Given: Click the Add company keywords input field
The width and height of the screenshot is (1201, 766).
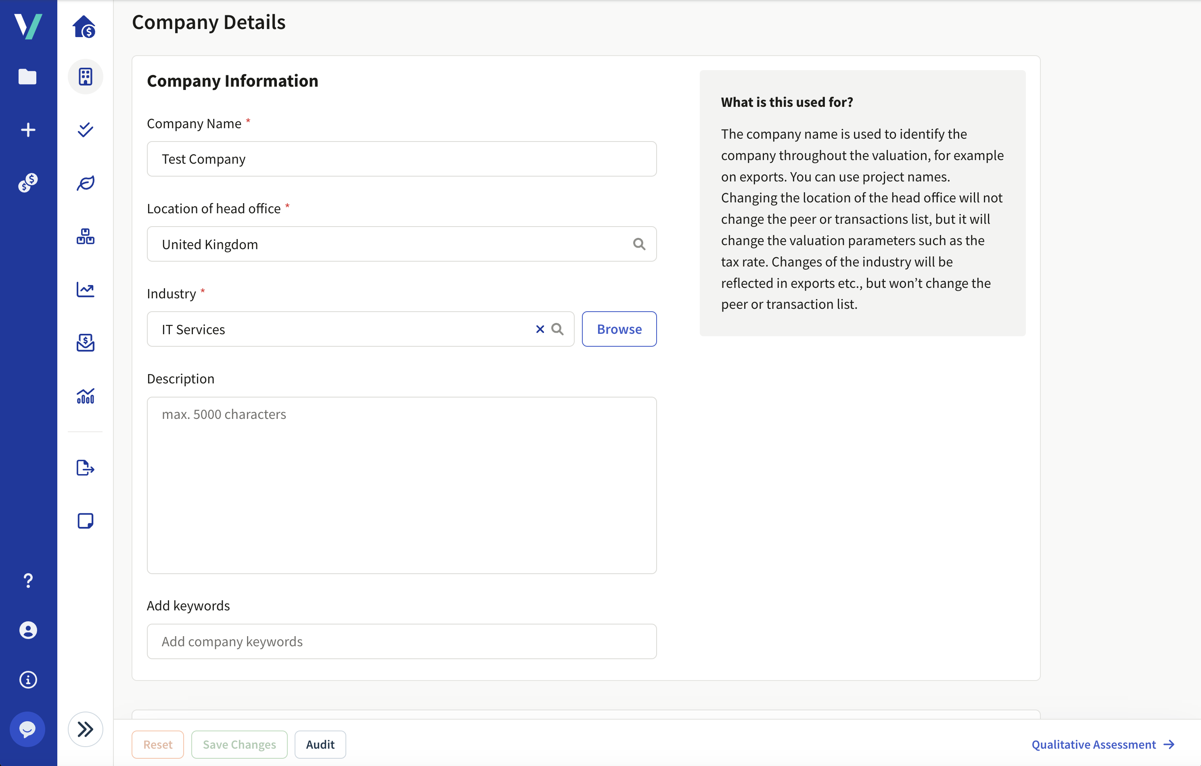Looking at the screenshot, I should [402, 641].
